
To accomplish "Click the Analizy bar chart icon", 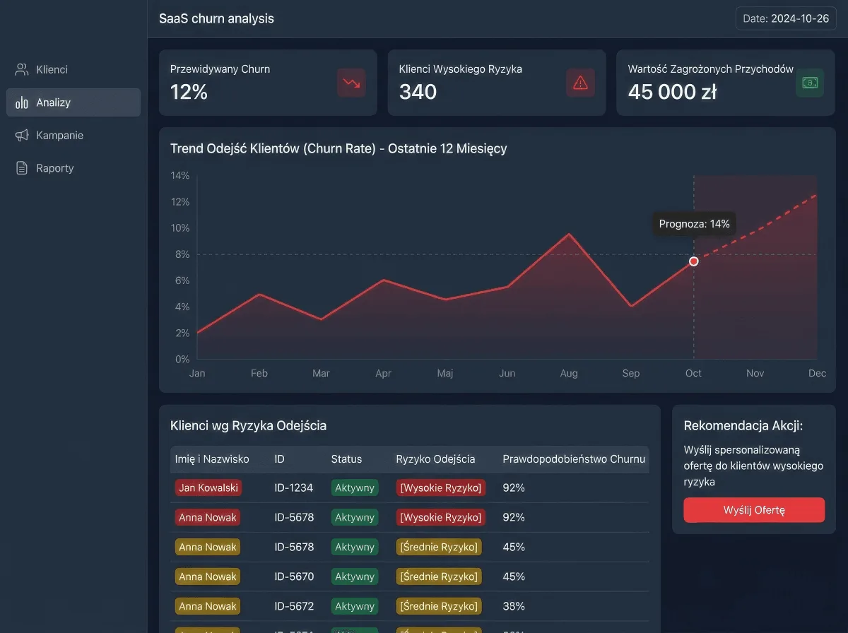I will click(22, 102).
